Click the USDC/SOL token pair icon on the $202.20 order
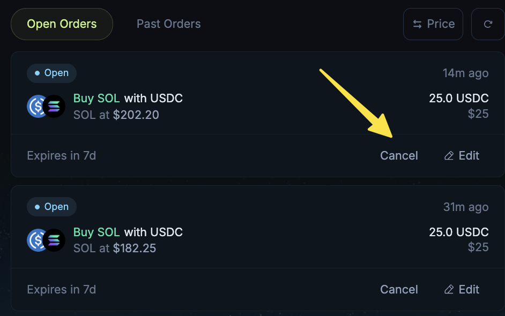The image size is (505, 316). tap(46, 106)
